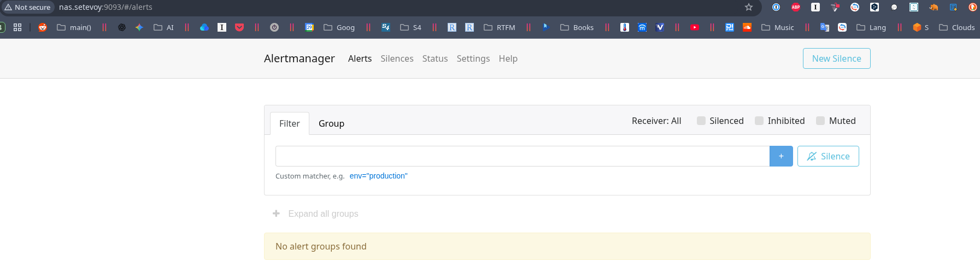The width and height of the screenshot is (980, 273).
Task: Click the New Silence button
Action: [x=836, y=58]
